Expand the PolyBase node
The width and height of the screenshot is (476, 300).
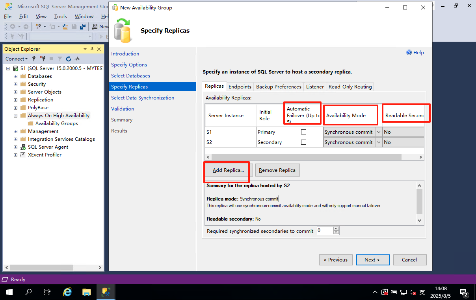[15, 107]
